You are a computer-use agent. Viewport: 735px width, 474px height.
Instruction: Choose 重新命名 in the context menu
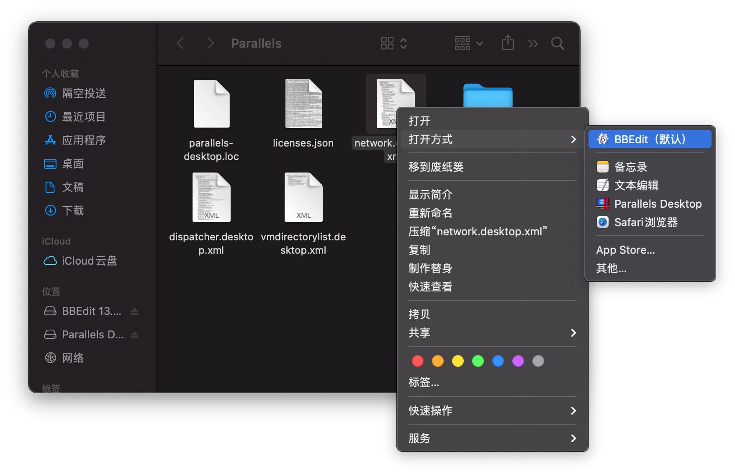tap(430, 213)
